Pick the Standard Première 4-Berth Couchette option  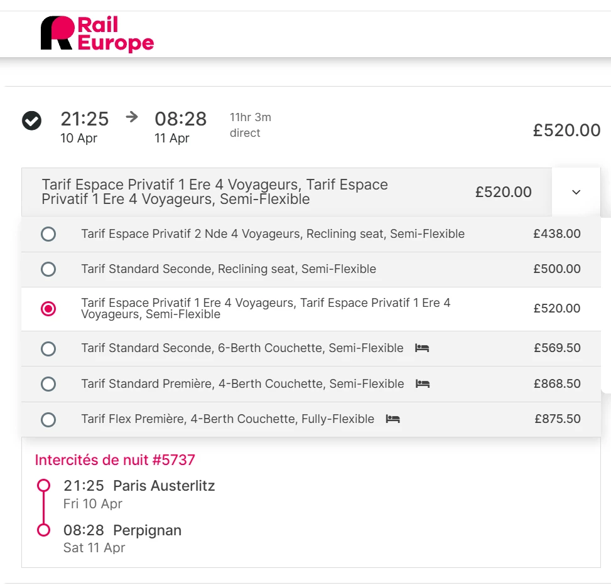point(48,383)
